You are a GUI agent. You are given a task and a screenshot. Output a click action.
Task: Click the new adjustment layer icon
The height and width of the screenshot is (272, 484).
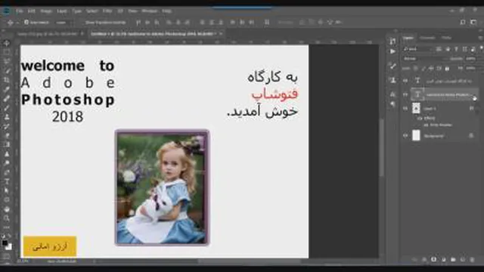coord(443,260)
